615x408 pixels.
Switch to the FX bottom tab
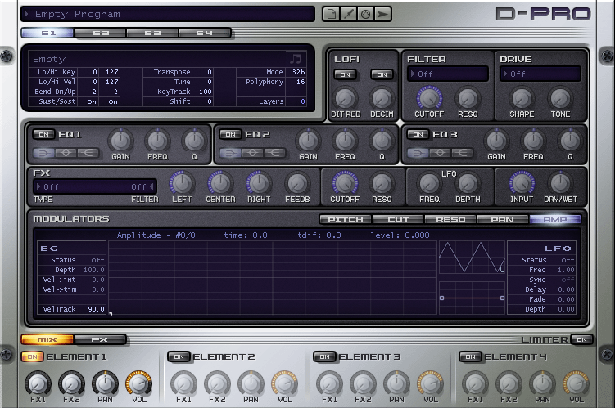pos(100,339)
